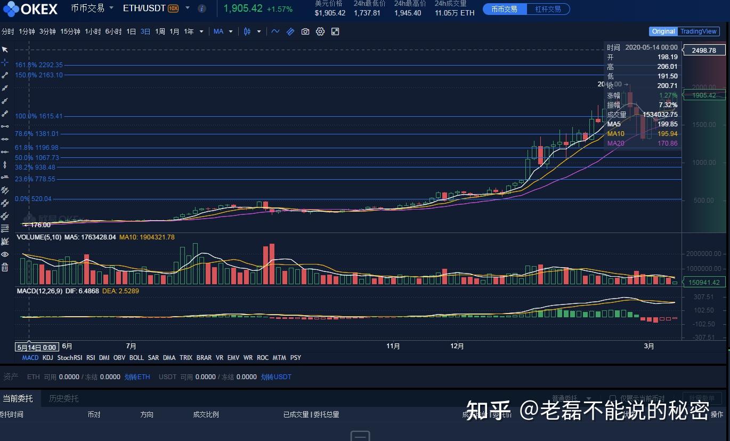The height and width of the screenshot is (441, 730).
Task: Click the candlestick chart type icon
Action: (247, 31)
